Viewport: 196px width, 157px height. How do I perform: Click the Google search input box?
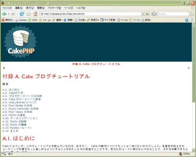[x=173, y=14]
